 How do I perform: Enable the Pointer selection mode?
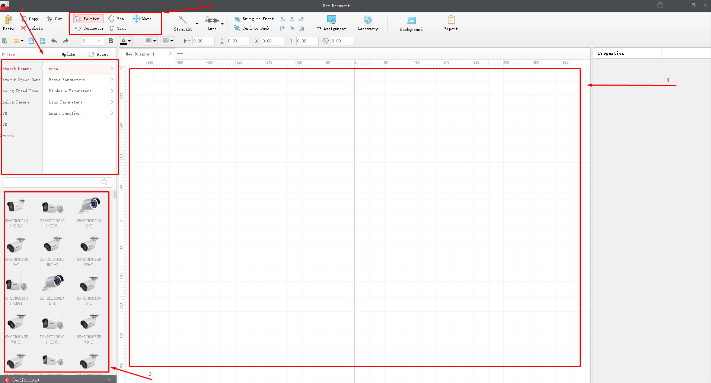(x=88, y=19)
